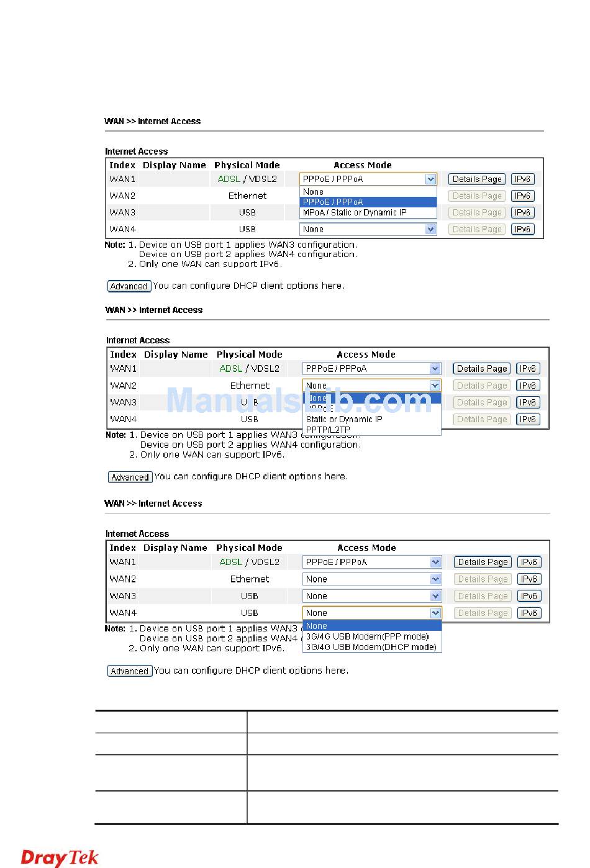Image resolution: width=590 pixels, height=868 pixels.
Task: Click WAN3 IPv6 button in middle panel
Action: [528, 402]
